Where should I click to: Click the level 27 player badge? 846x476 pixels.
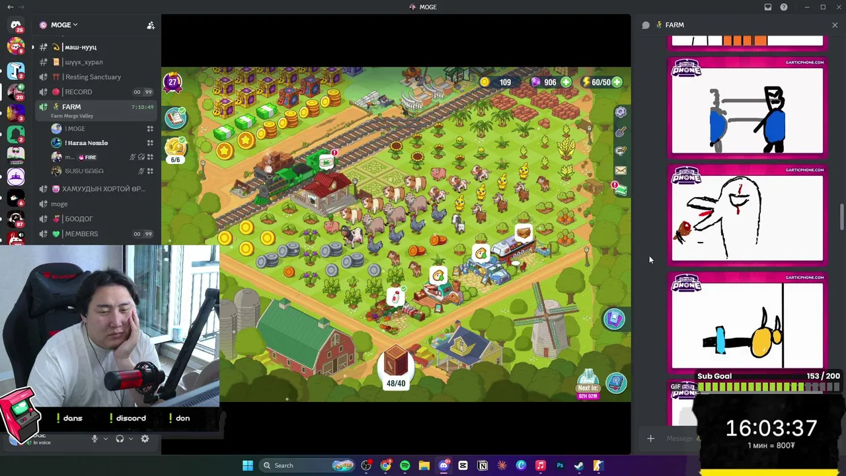173,82
